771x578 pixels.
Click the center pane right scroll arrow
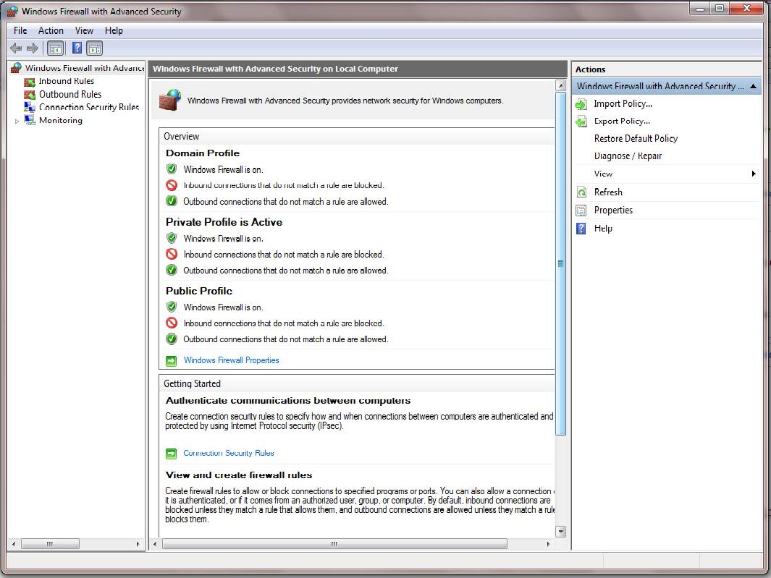(548, 544)
